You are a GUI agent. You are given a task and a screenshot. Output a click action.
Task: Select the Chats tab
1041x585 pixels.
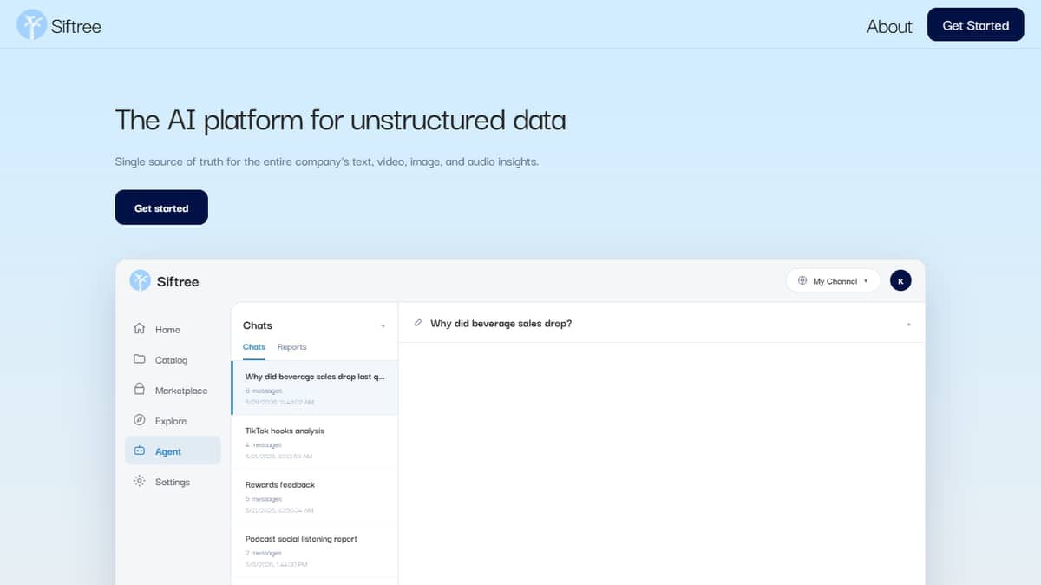[254, 347]
